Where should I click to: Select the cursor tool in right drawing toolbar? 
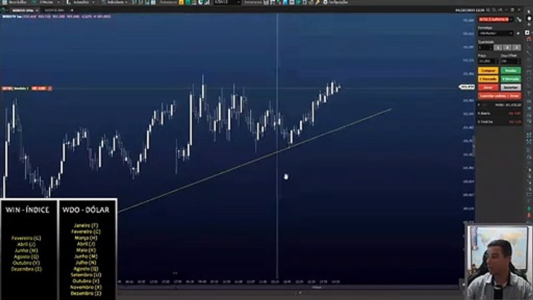click(529, 11)
